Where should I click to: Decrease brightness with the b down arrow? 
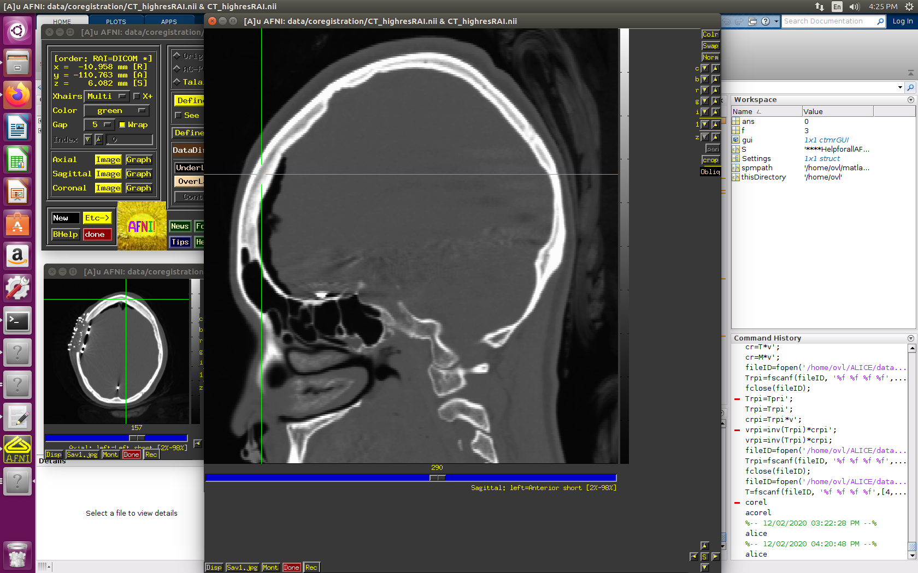click(705, 79)
